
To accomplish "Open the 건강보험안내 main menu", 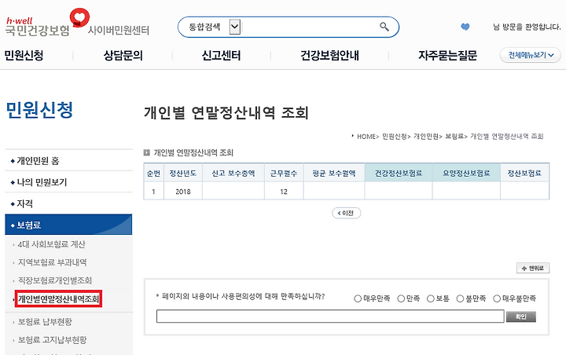I will pos(329,55).
